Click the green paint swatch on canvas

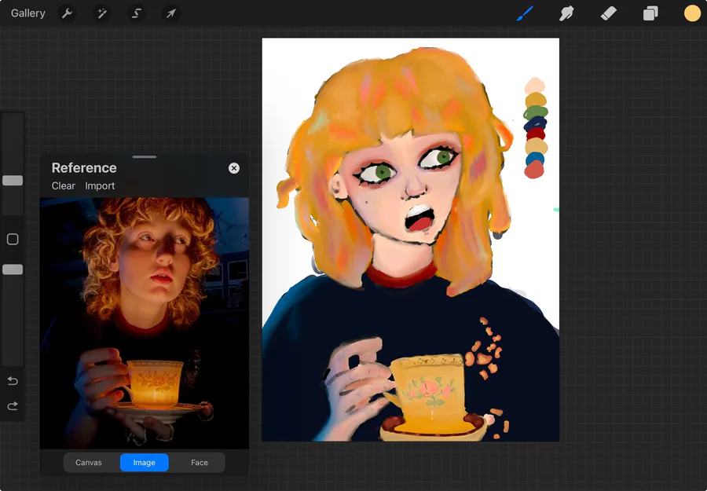click(536, 112)
